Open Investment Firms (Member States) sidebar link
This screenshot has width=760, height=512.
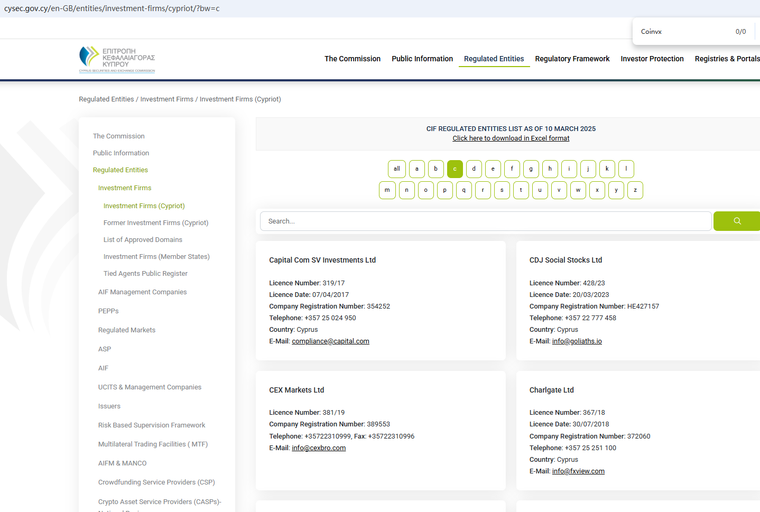pyautogui.click(x=156, y=257)
